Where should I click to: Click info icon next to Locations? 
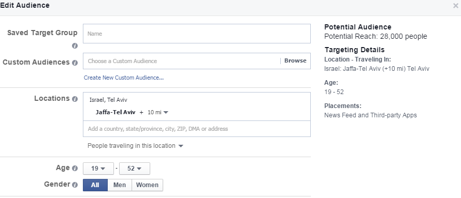click(75, 99)
